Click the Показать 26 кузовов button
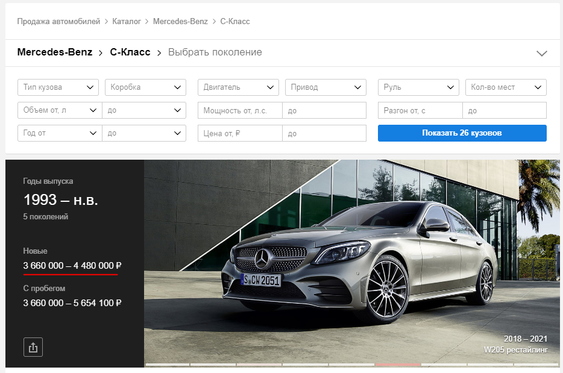This screenshot has width=563, height=373. (x=462, y=133)
